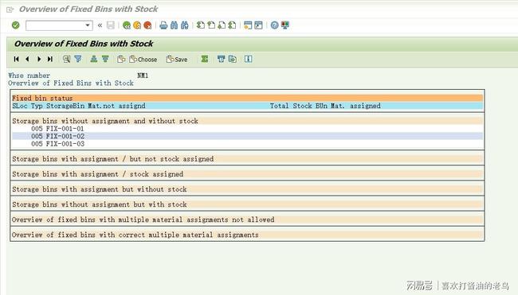Click the Sort Ascending icon
The height and width of the screenshot is (295, 518).
click(x=94, y=59)
